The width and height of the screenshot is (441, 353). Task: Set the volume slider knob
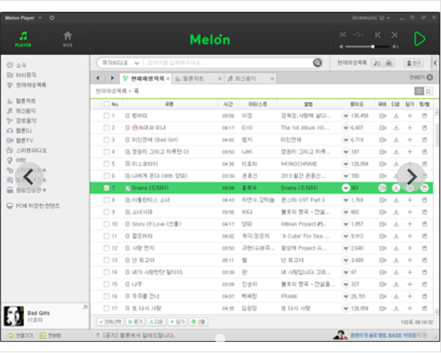(x=373, y=46)
